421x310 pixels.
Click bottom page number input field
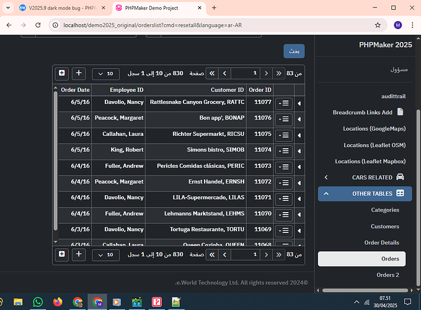tap(246, 254)
